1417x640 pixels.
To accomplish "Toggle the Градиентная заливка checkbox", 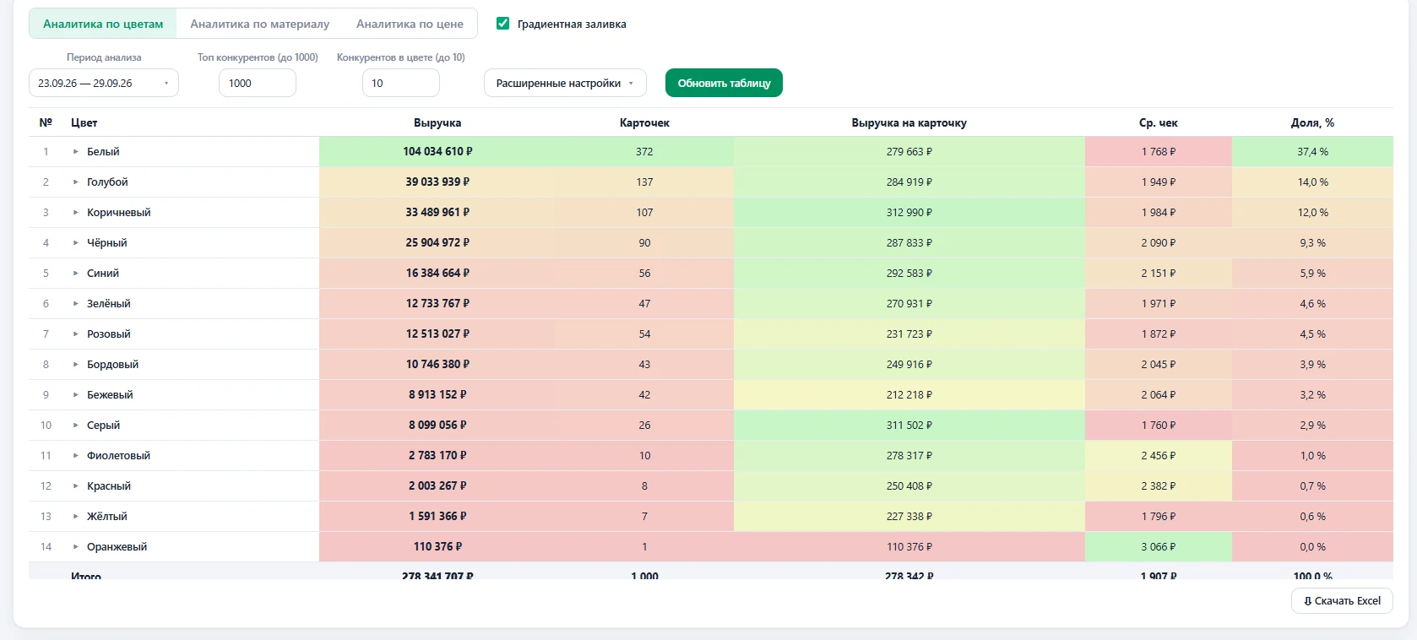I will 503,24.
